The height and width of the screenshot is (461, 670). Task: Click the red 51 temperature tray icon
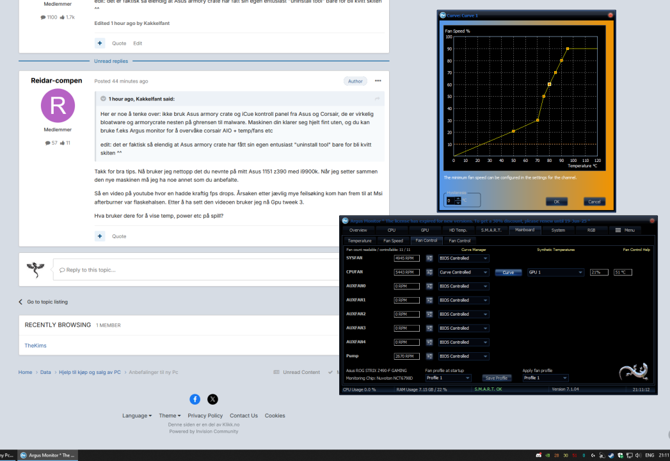(575, 455)
